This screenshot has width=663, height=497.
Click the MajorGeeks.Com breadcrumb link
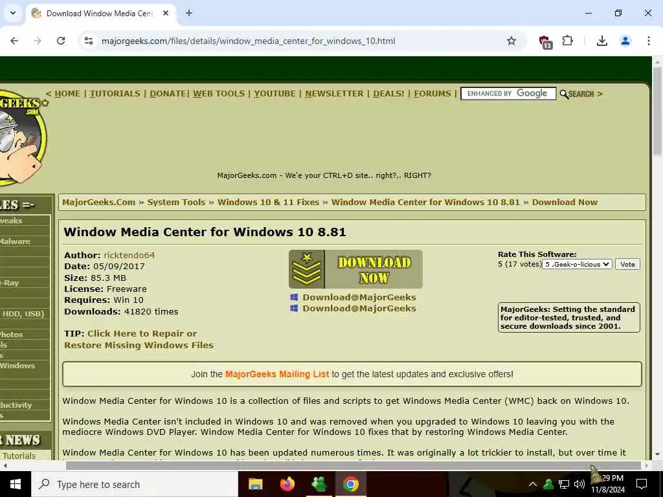tap(99, 202)
